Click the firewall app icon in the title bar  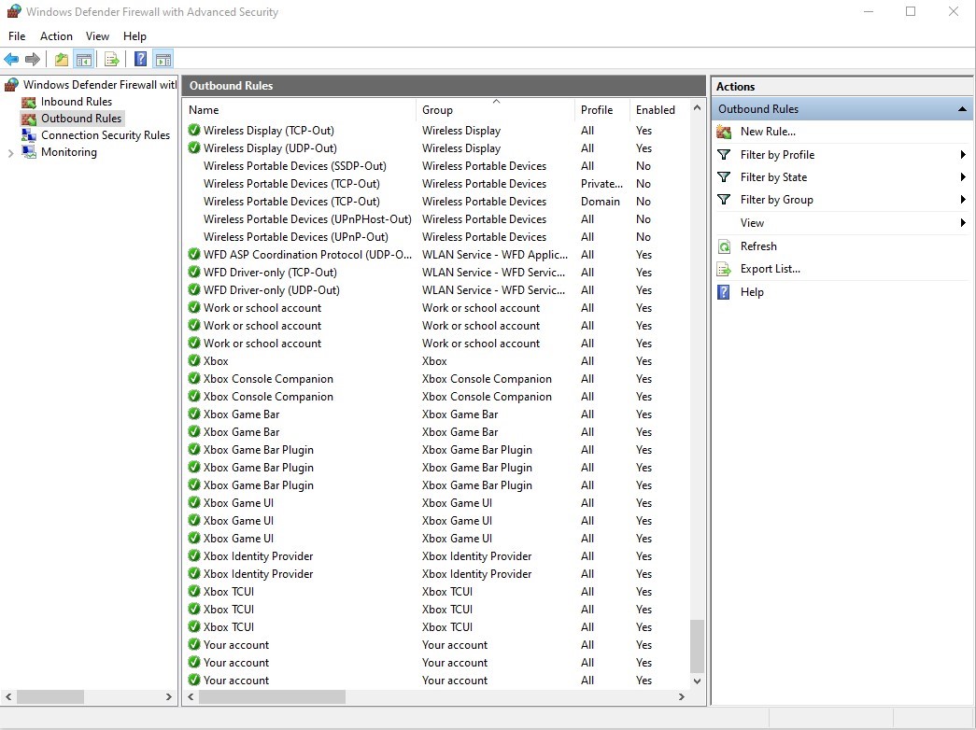pyautogui.click(x=14, y=11)
